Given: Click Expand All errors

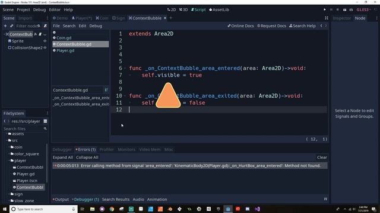Looking at the screenshot, I should pos(63,157).
